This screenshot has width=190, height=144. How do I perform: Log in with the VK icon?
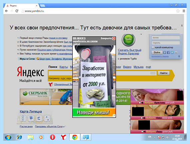click(165, 53)
